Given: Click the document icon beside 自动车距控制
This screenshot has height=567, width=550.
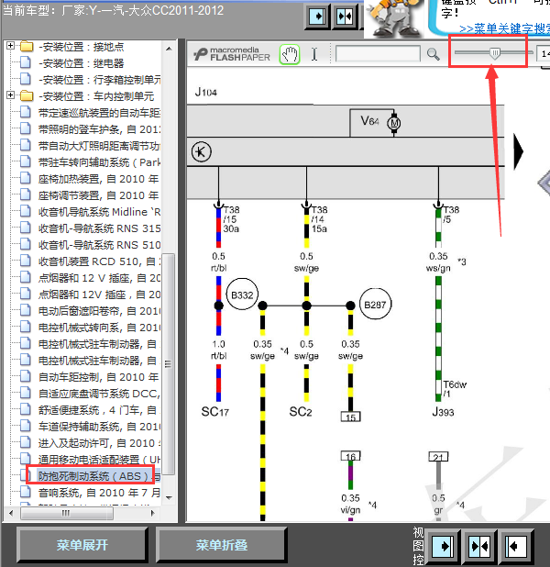Looking at the screenshot, I should 26,377.
